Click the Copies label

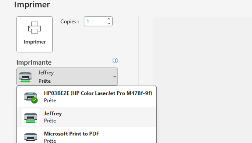point(69,22)
